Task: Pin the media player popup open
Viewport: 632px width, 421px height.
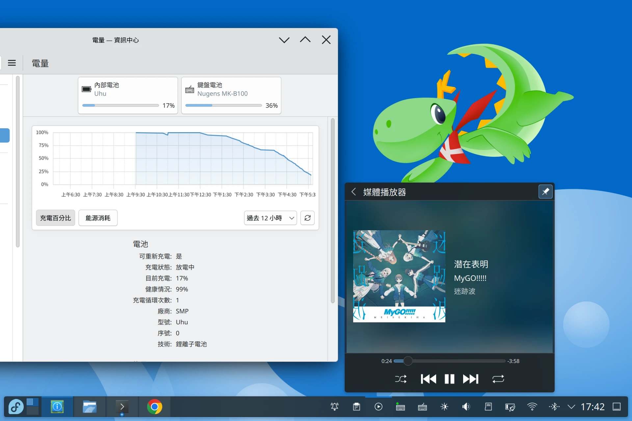Action: [x=545, y=192]
